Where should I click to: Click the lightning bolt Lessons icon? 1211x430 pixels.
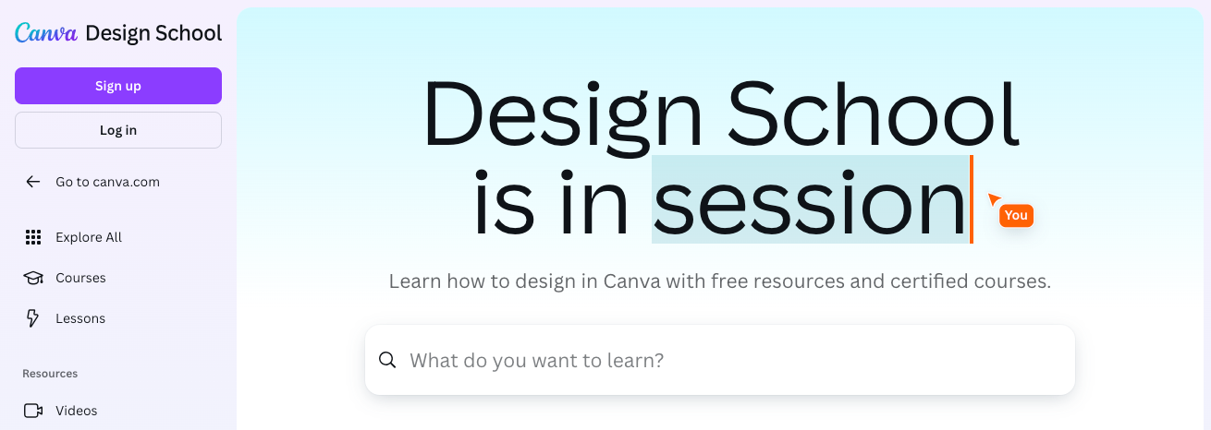[x=33, y=318]
